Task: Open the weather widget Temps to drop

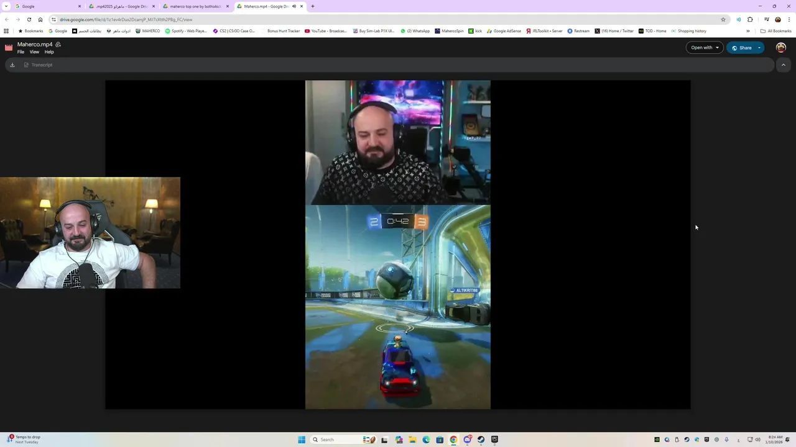Action: point(23,439)
